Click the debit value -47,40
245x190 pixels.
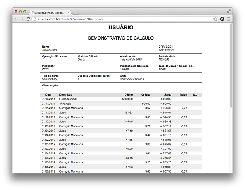(x=129, y=131)
